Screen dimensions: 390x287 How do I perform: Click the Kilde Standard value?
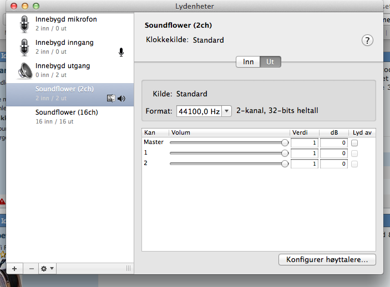click(192, 94)
